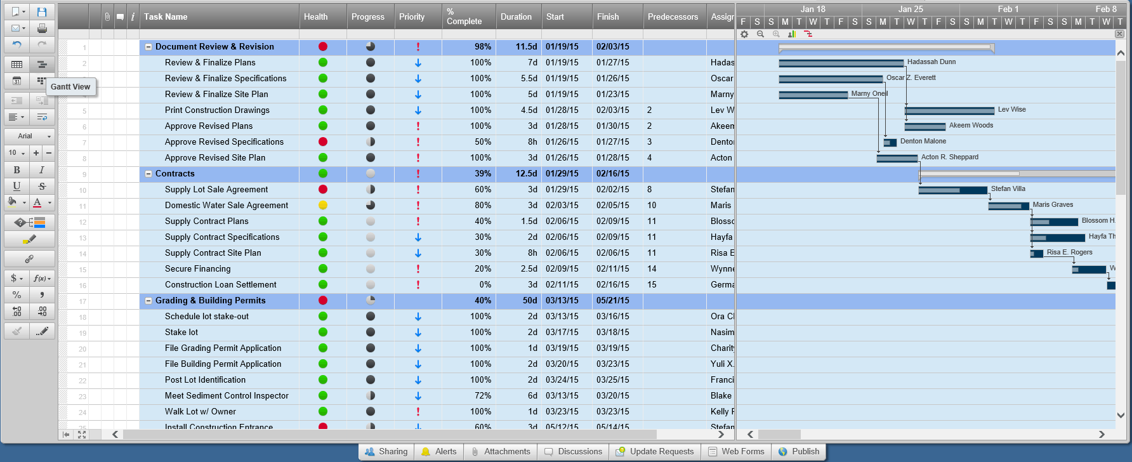Zoom out the Gantt timeline
The image size is (1132, 462).
coord(760,34)
